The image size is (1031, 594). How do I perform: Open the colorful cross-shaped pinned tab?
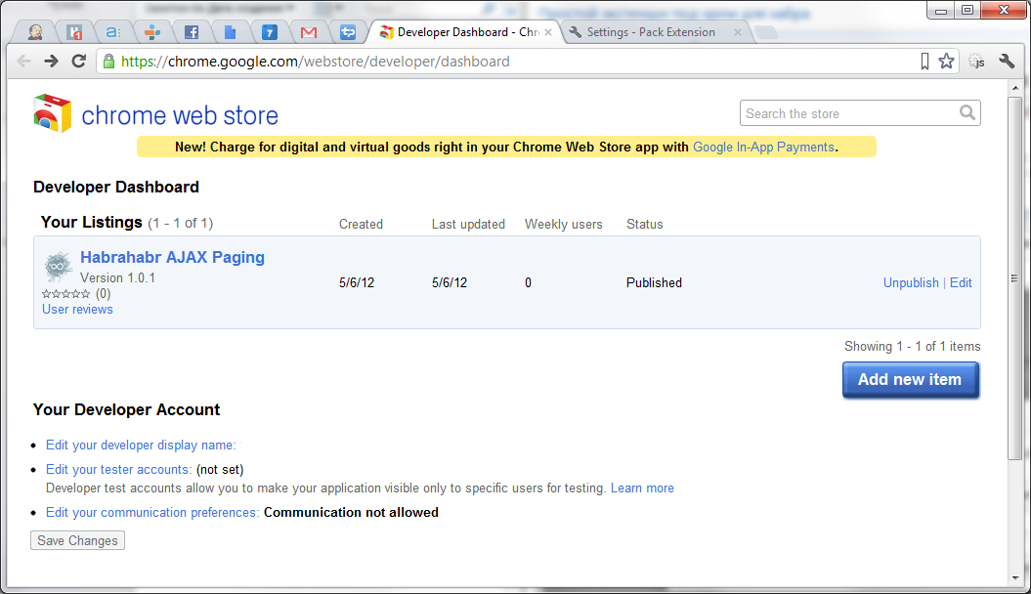pyautogui.click(x=152, y=32)
